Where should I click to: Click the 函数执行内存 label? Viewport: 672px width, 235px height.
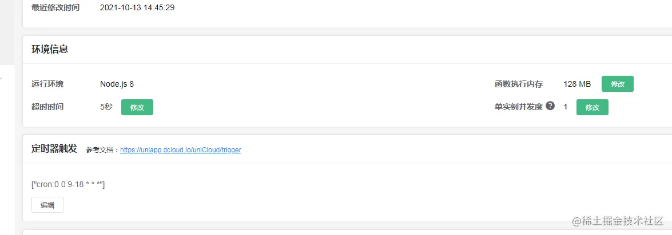519,84
